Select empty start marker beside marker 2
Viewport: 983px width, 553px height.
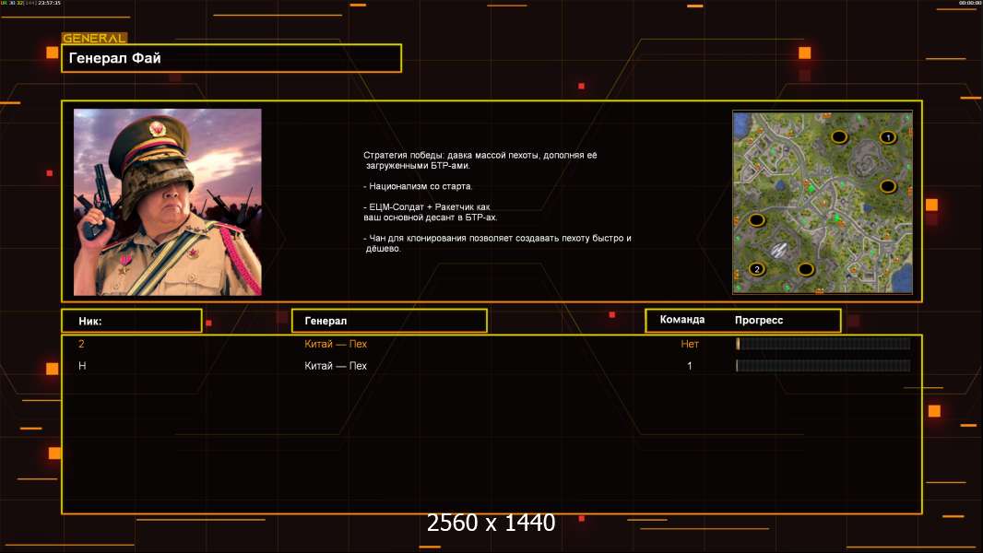(806, 270)
